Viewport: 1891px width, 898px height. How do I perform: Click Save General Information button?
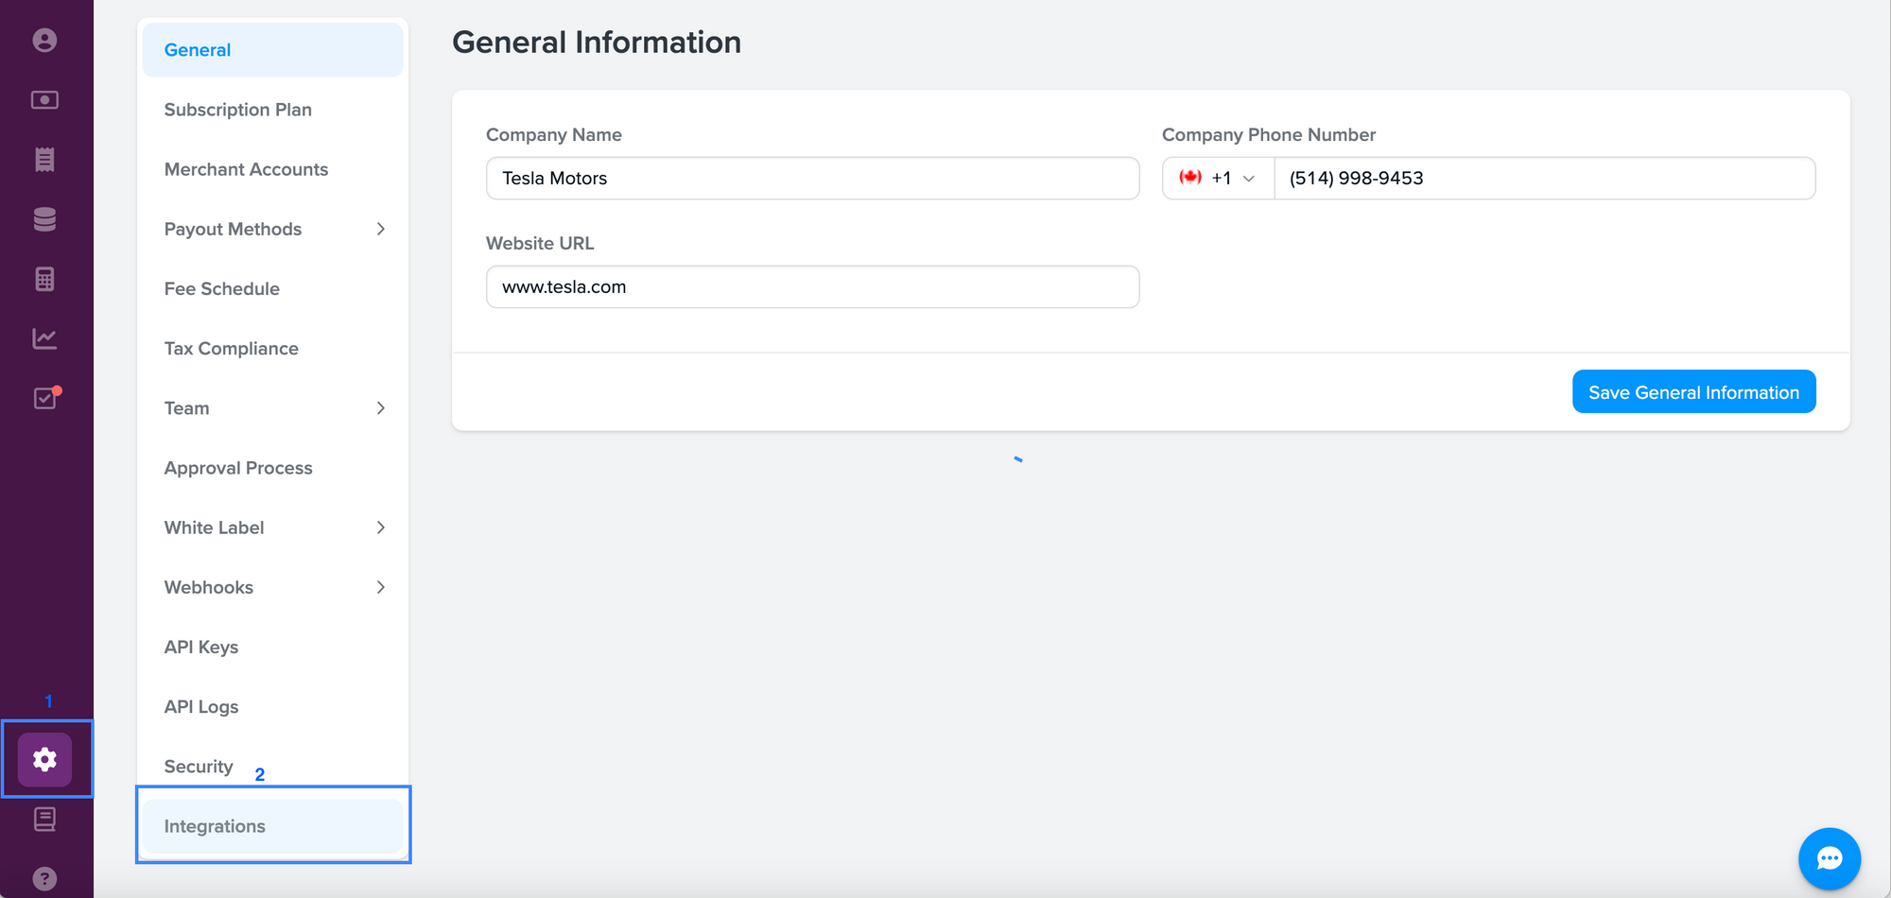click(x=1693, y=392)
